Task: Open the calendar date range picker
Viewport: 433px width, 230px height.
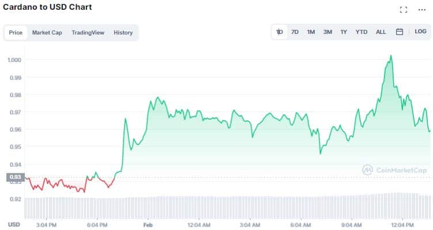Action: coord(400,32)
